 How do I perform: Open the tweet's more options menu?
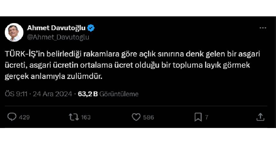pos(263,28)
